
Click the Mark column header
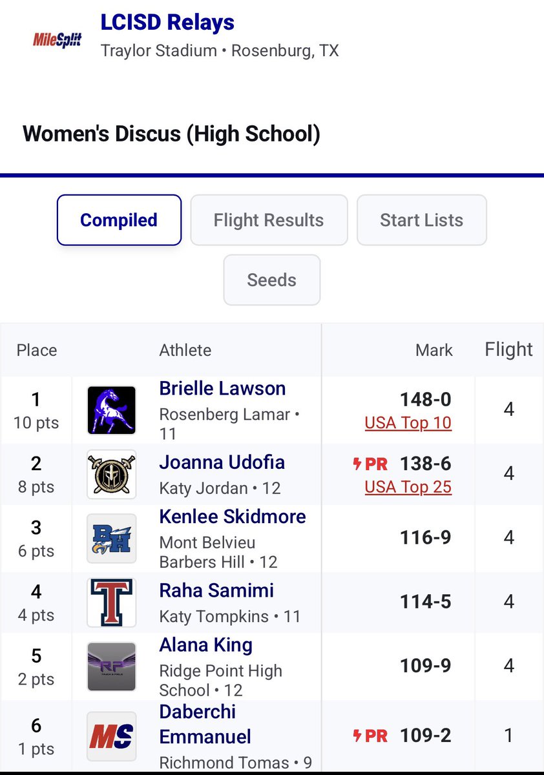[x=434, y=350]
